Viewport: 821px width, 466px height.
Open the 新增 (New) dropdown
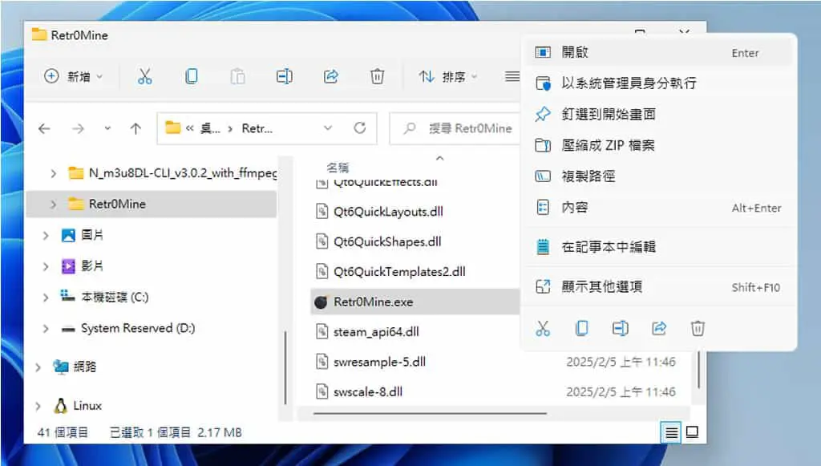(73, 76)
